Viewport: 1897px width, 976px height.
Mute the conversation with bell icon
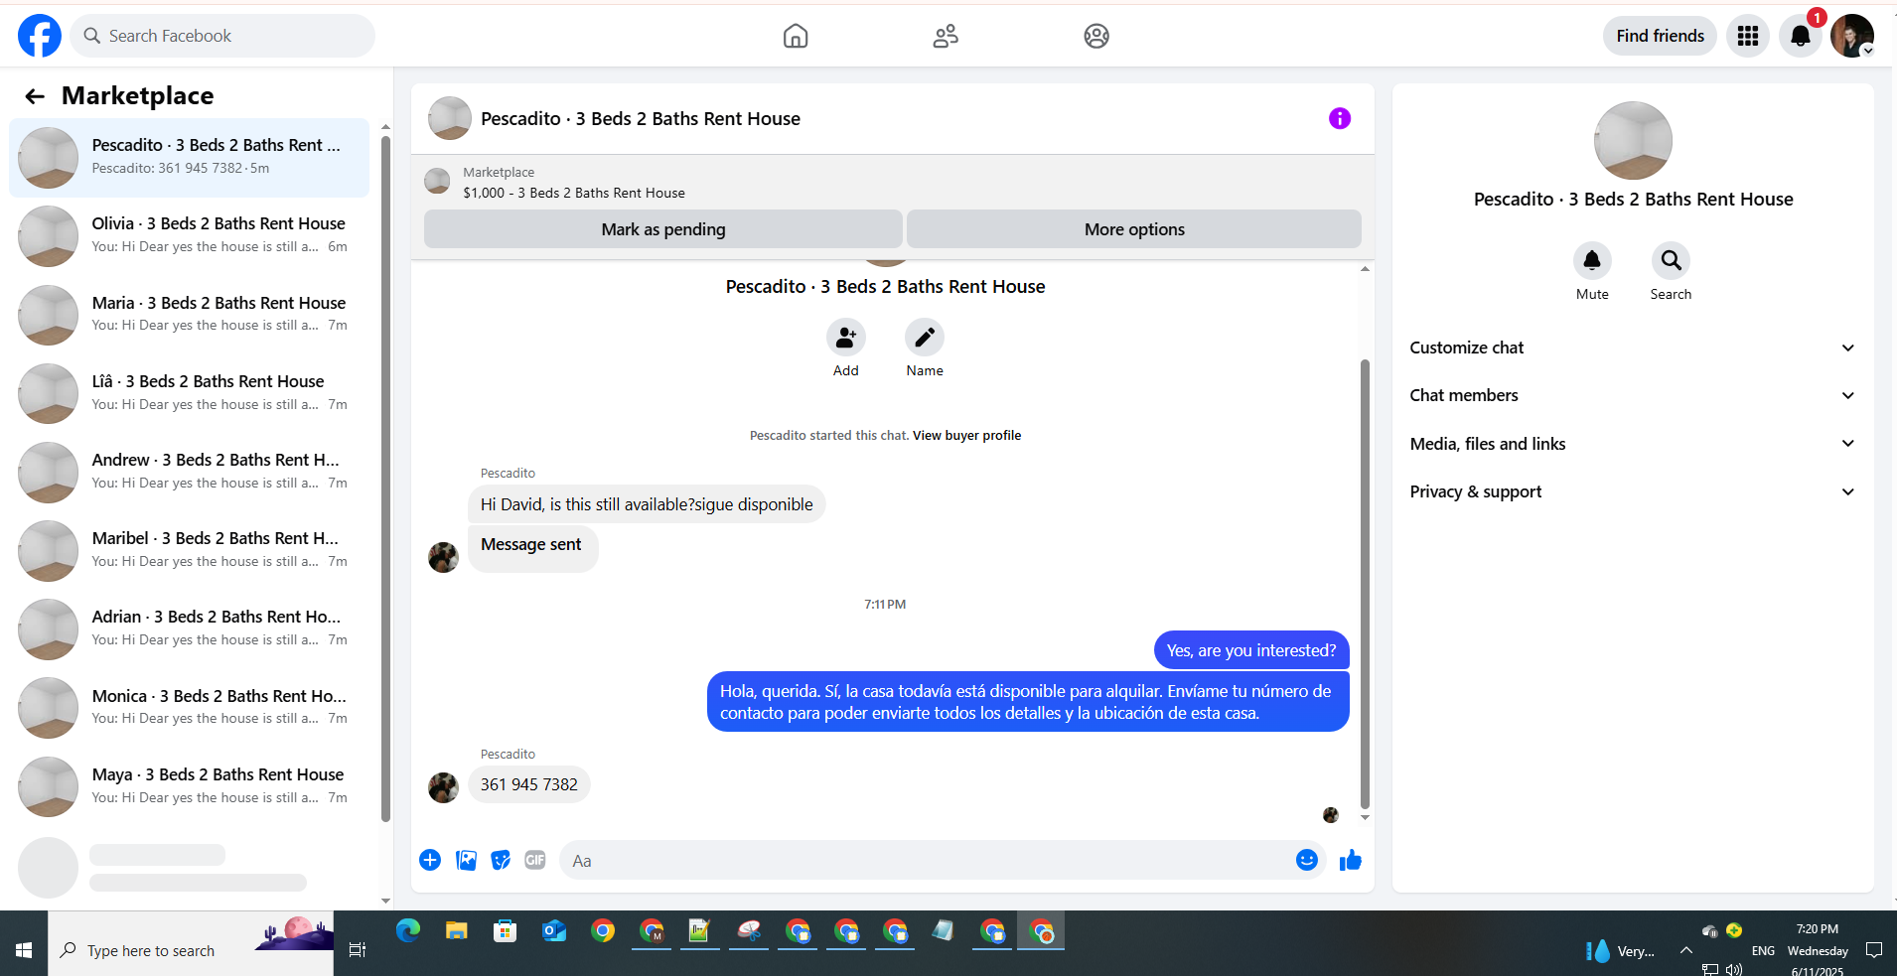(1592, 260)
